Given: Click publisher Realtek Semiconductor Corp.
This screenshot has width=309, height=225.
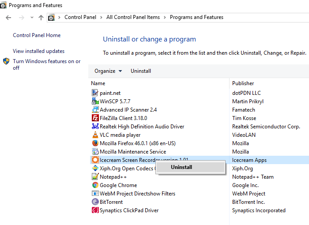Looking at the screenshot, I should coord(266,127).
